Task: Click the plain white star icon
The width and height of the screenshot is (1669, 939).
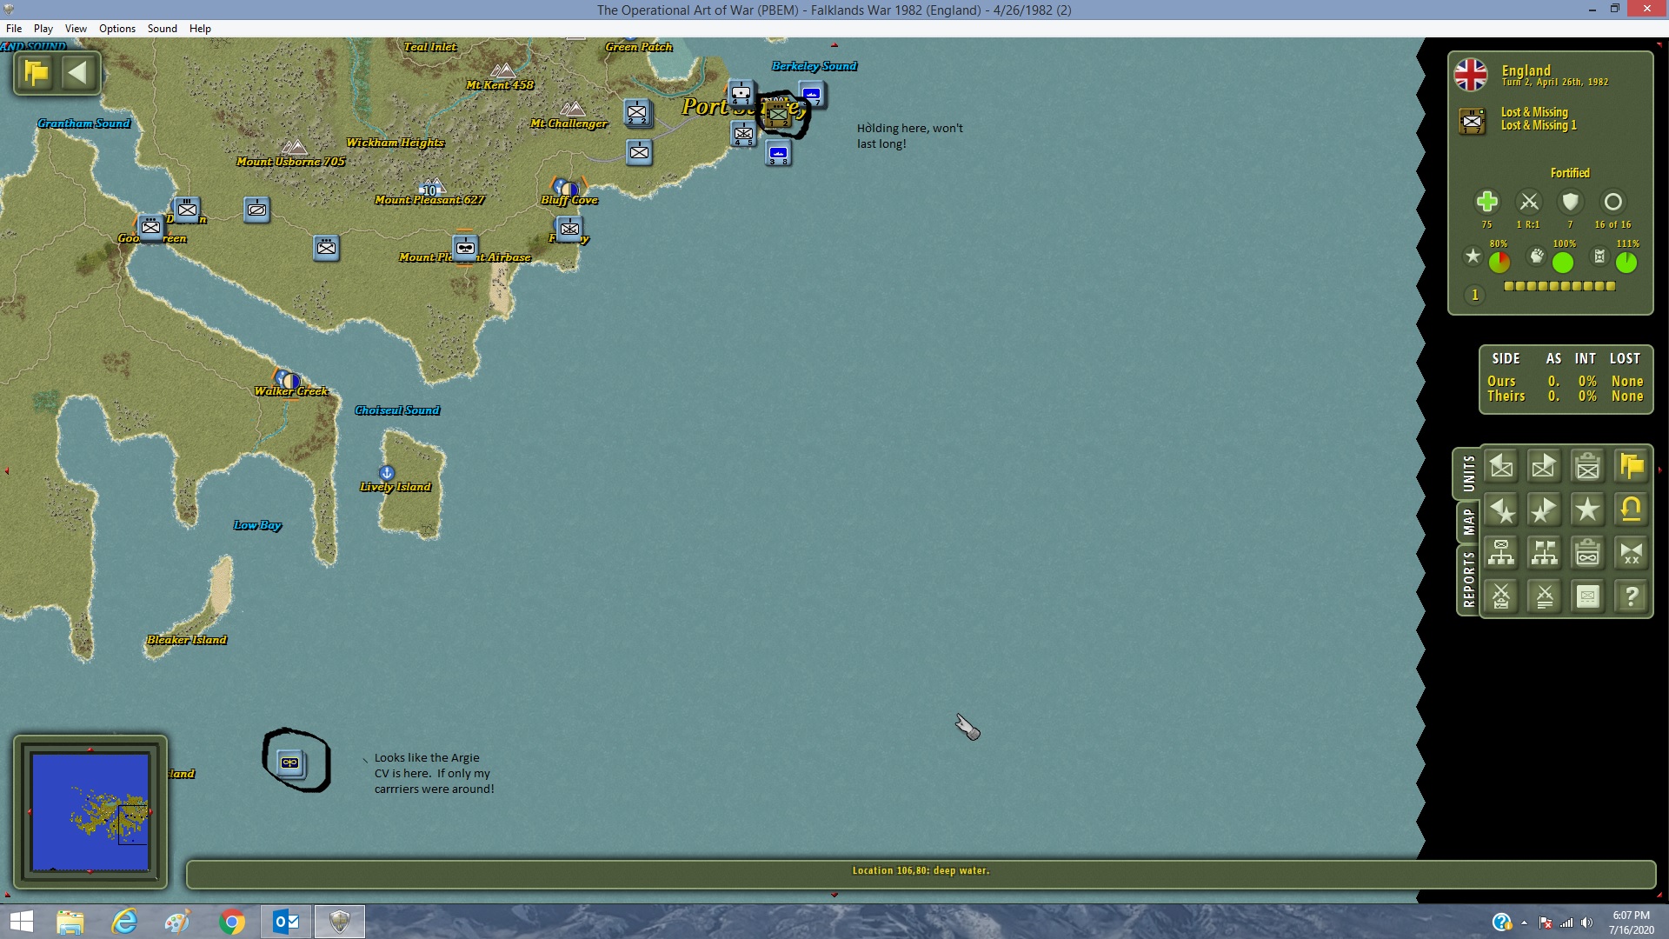Action: (1588, 510)
